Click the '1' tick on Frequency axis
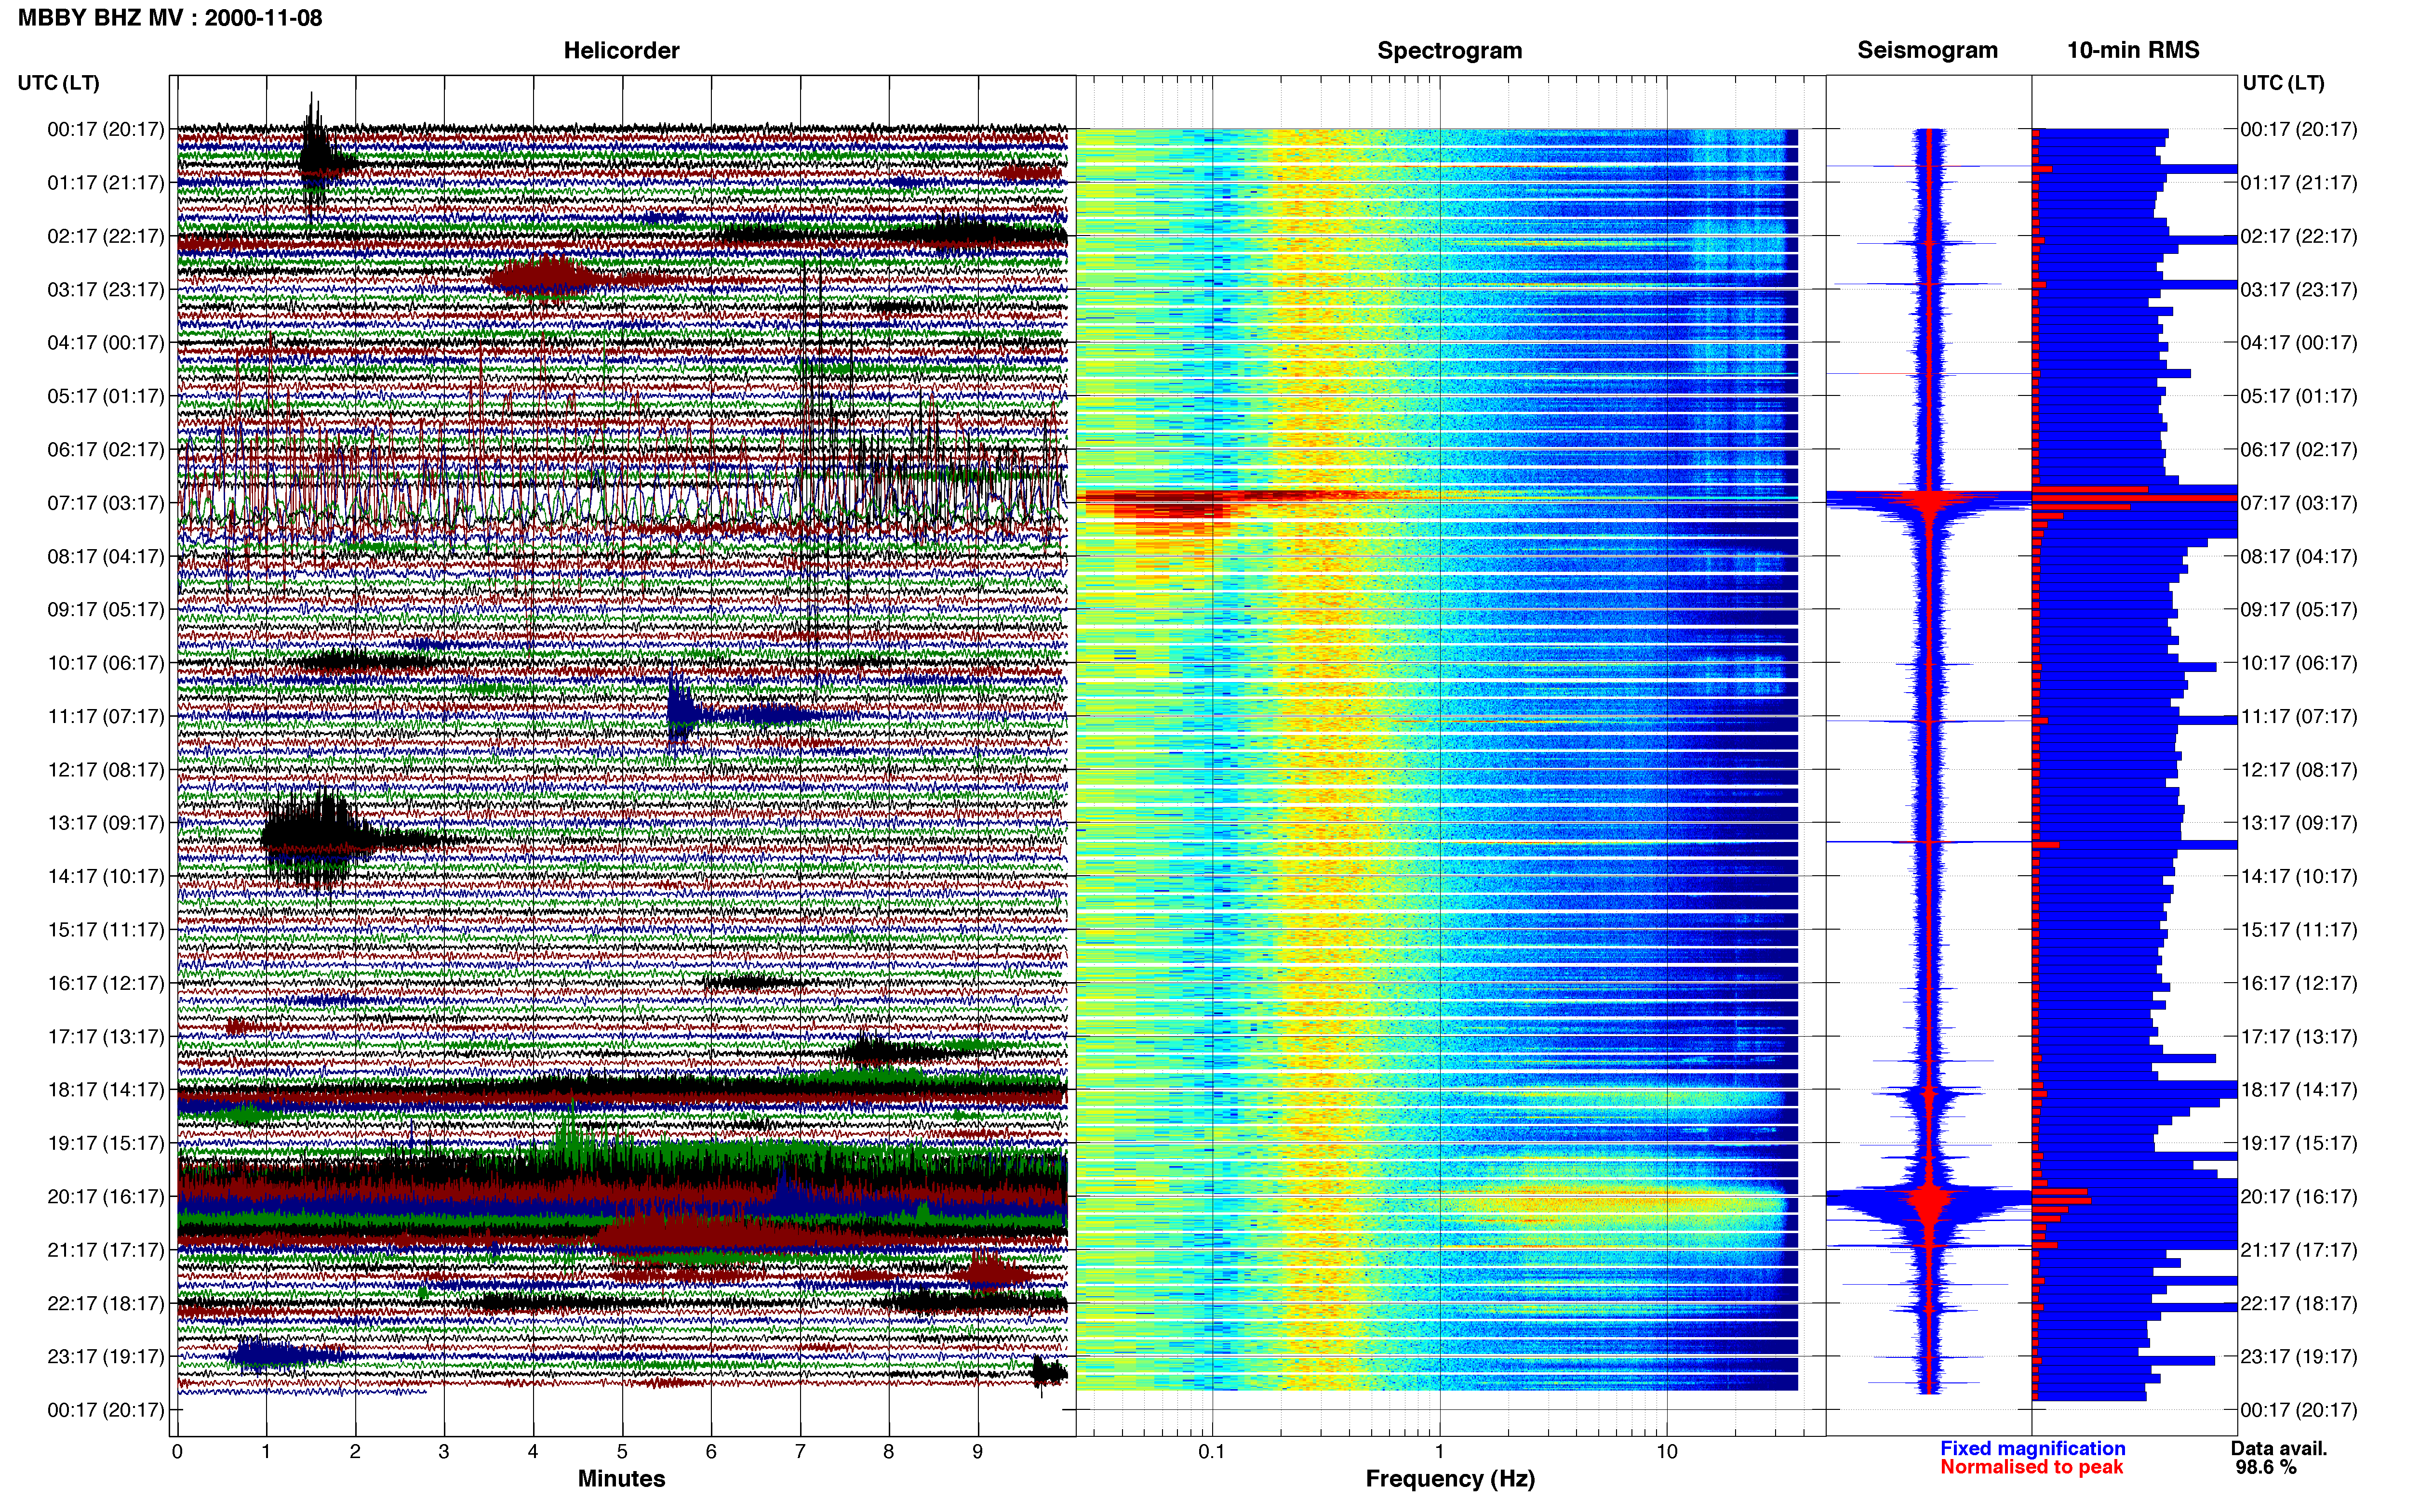 1440,1452
